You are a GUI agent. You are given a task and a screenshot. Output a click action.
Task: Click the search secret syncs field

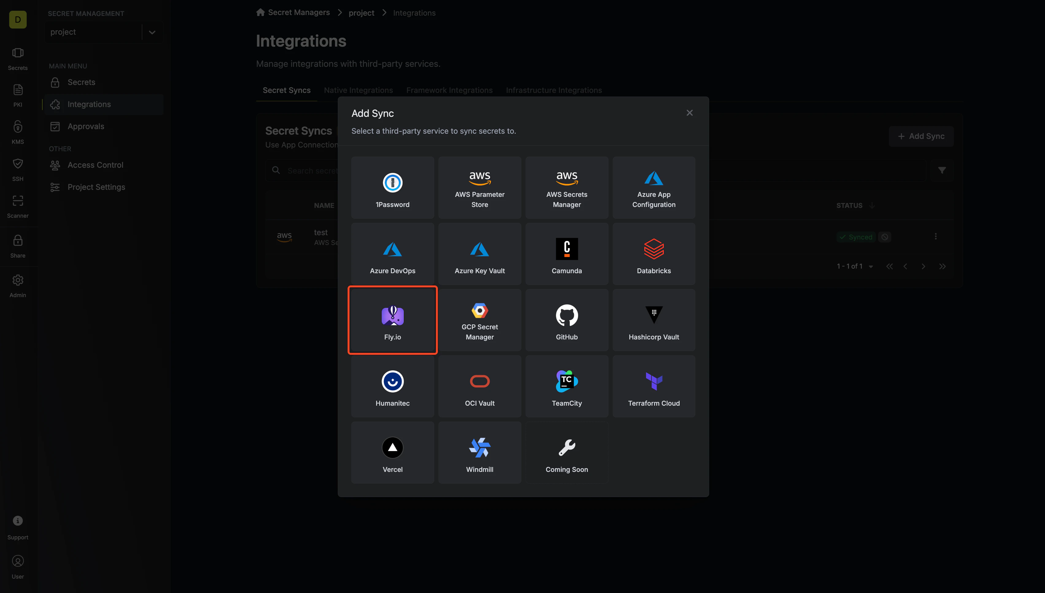[x=596, y=170]
